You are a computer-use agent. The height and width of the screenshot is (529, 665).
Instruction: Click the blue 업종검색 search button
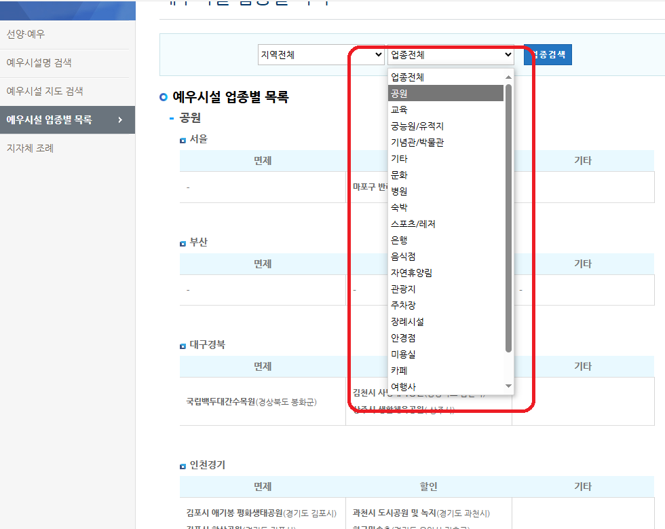(x=548, y=54)
